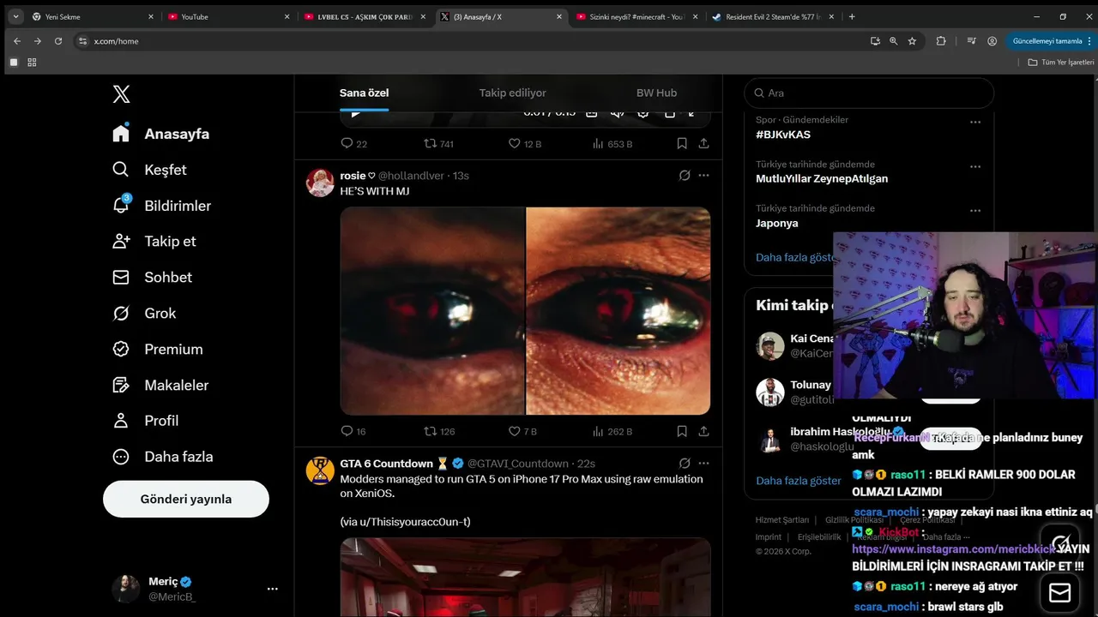
Task: Open GTA 6 Countdown profile avatar
Action: pyautogui.click(x=320, y=470)
